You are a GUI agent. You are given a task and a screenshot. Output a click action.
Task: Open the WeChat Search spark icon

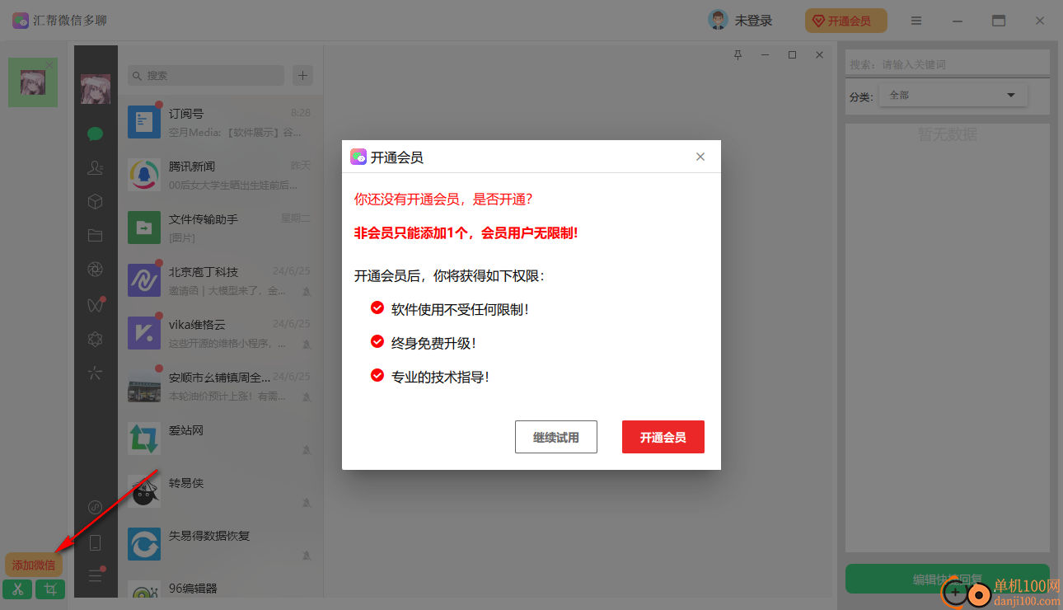pos(96,373)
